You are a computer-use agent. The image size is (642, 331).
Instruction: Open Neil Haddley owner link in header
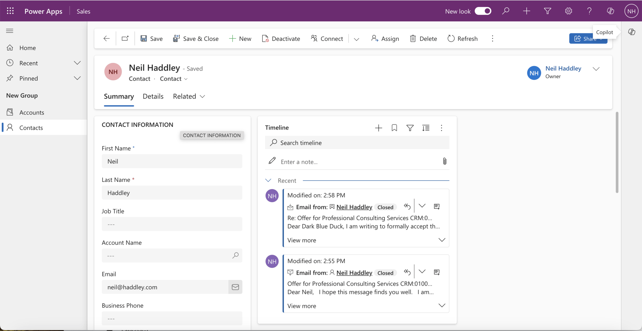point(563,68)
